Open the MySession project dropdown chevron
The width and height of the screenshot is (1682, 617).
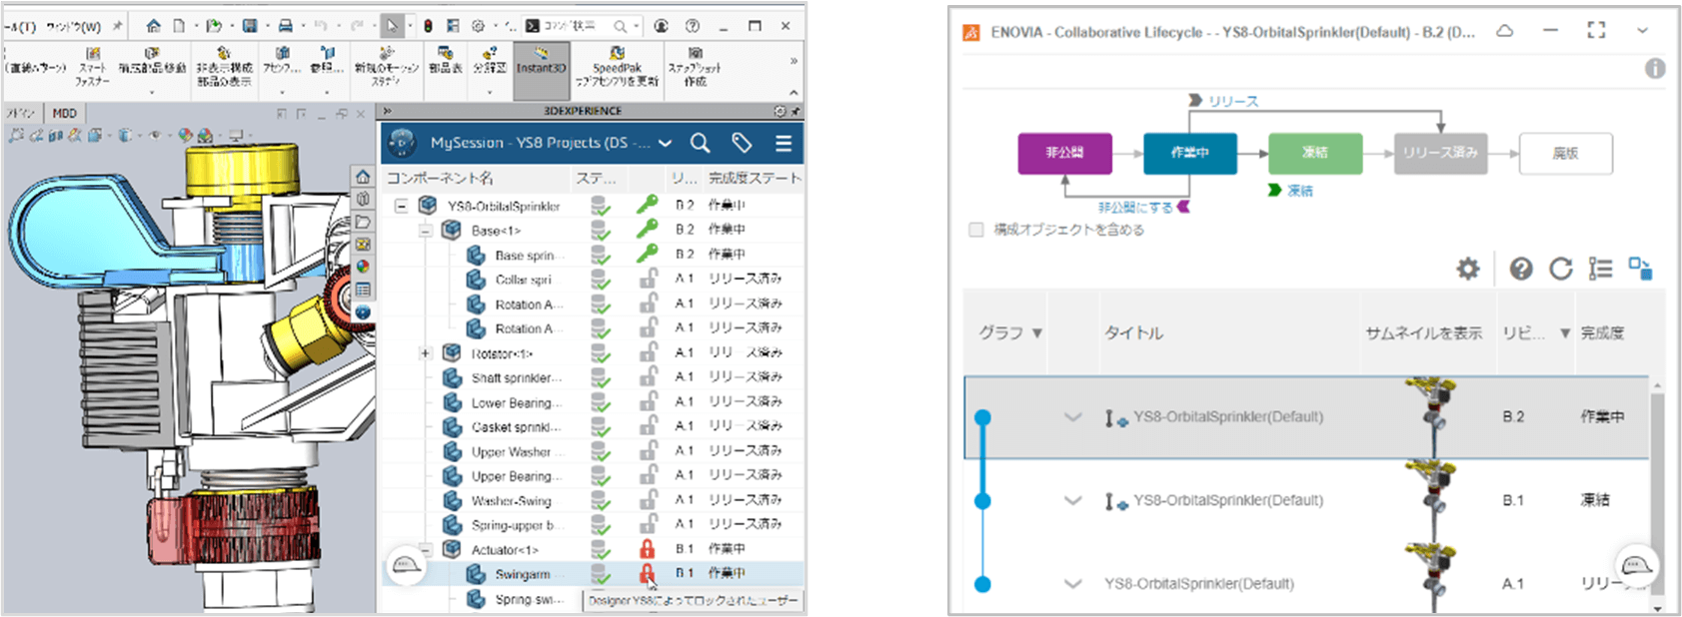666,144
